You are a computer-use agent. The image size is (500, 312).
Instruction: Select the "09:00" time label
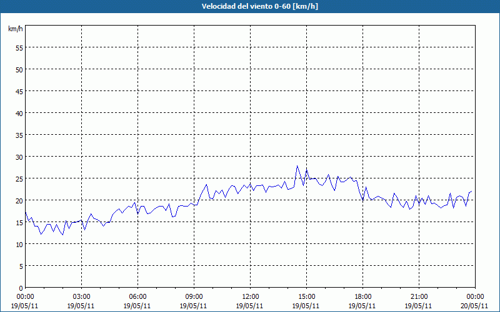[x=194, y=297]
